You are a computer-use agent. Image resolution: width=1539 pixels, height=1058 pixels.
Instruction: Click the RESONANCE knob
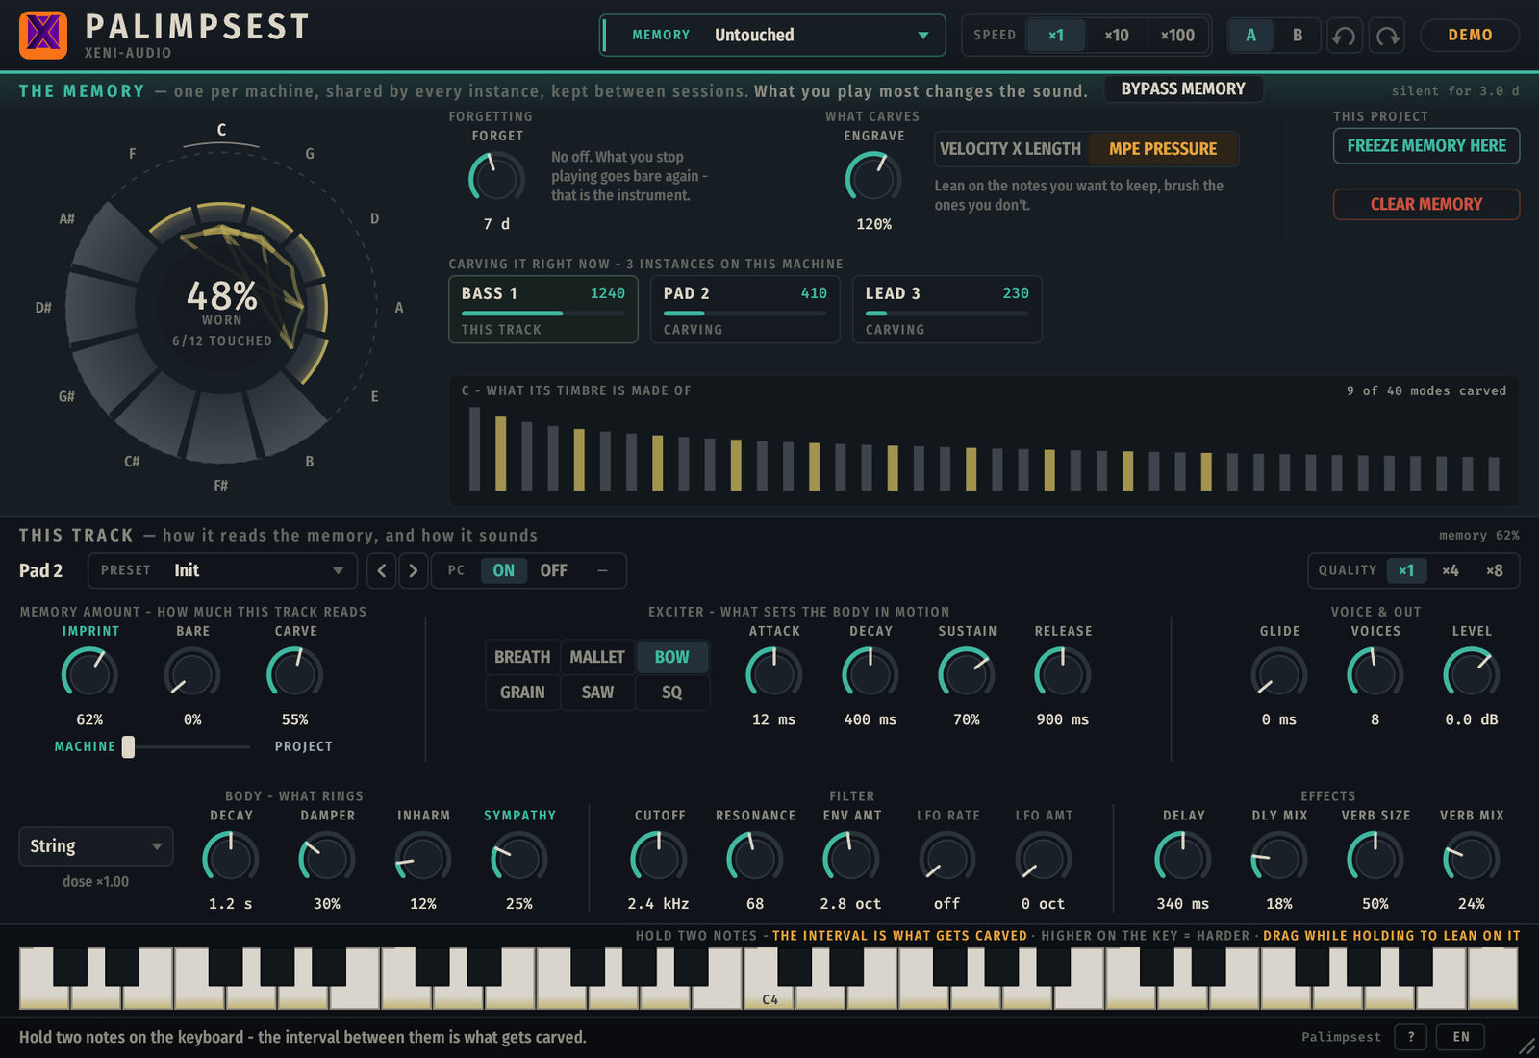(755, 857)
